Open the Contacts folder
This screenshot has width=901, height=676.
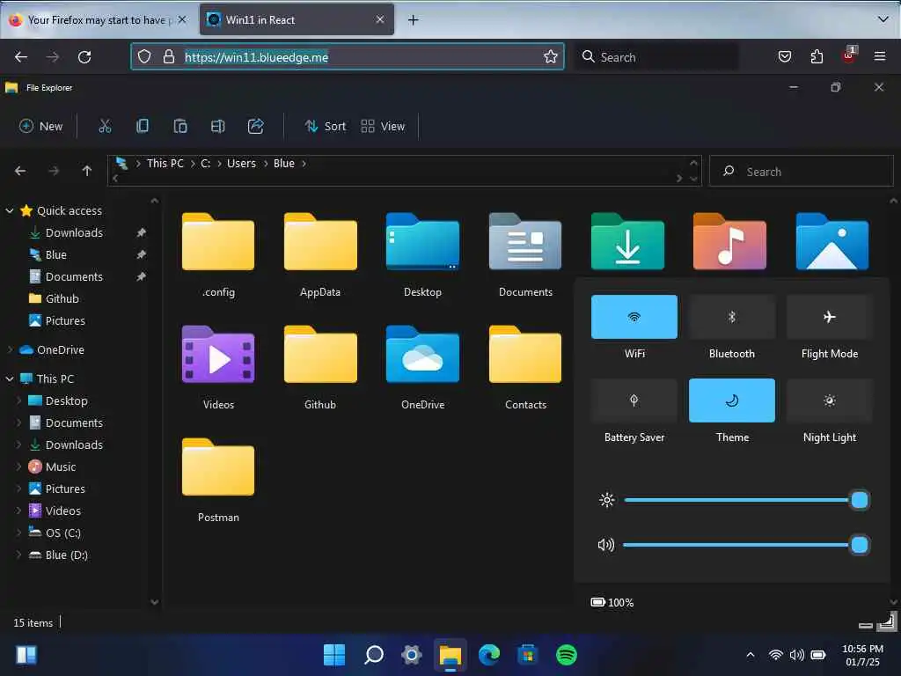(x=525, y=354)
